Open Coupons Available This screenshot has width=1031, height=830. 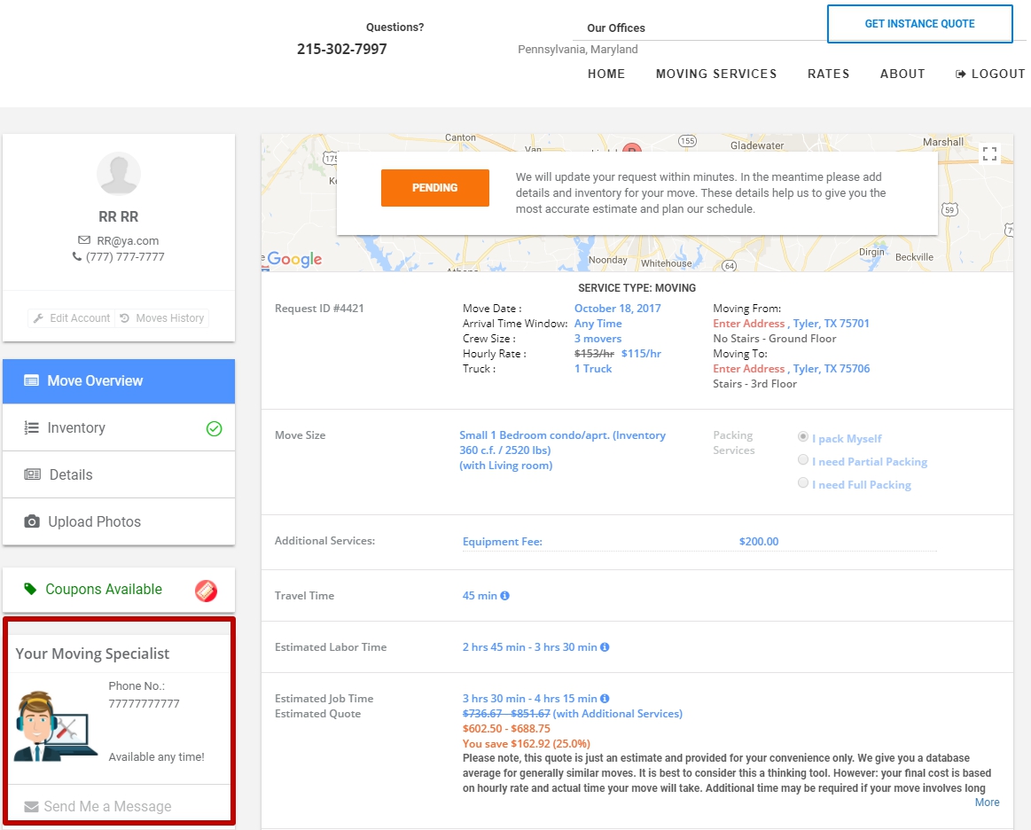(119, 590)
